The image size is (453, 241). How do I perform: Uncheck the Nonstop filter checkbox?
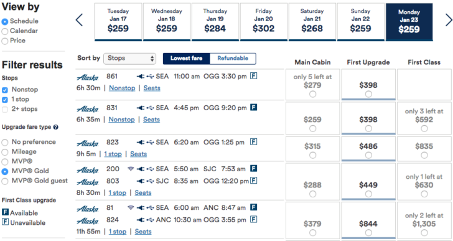[5, 90]
